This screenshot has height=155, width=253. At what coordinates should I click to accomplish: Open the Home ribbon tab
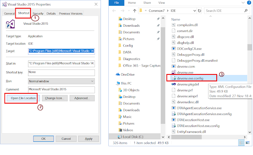click(x=132, y=3)
